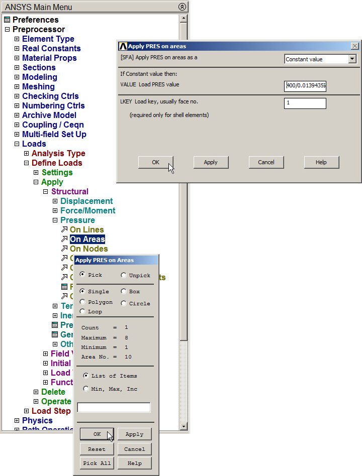Collapse the Pressure tree node

coord(55,220)
